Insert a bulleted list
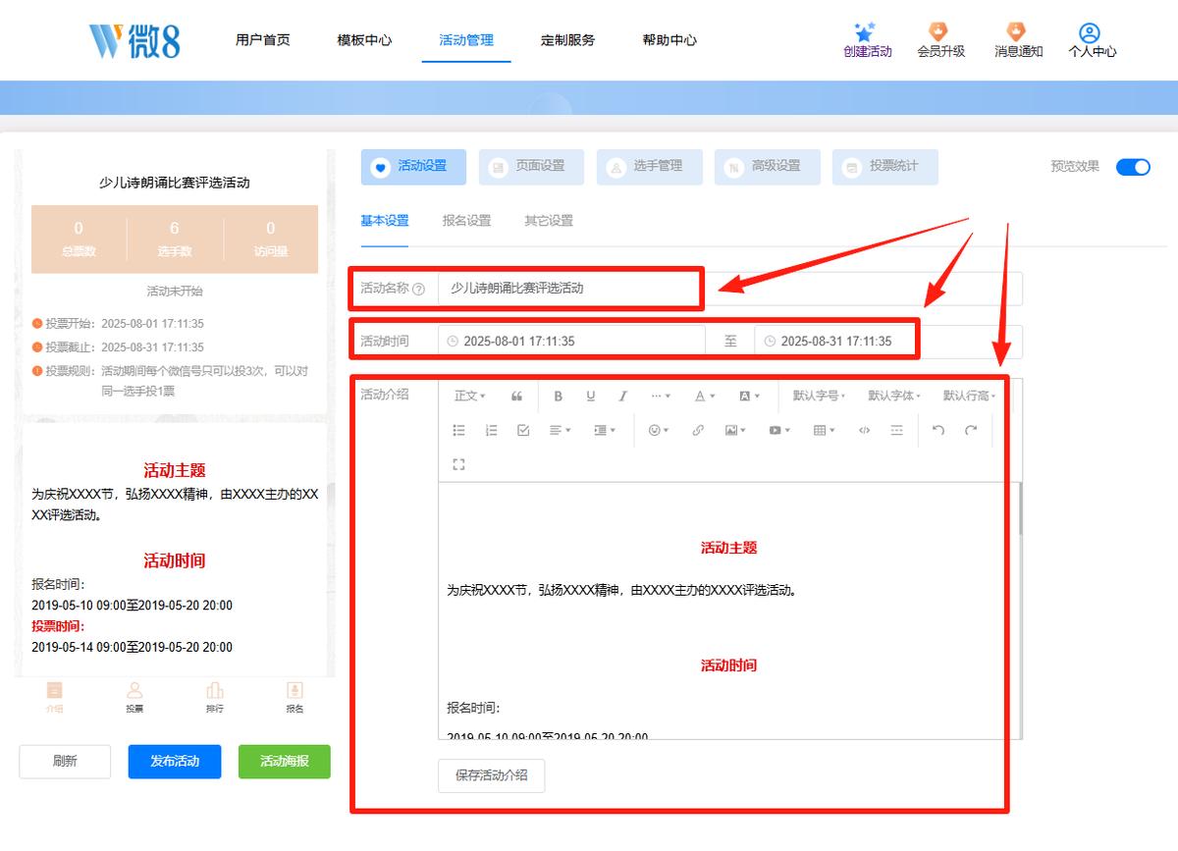This screenshot has width=1178, height=851. (458, 430)
